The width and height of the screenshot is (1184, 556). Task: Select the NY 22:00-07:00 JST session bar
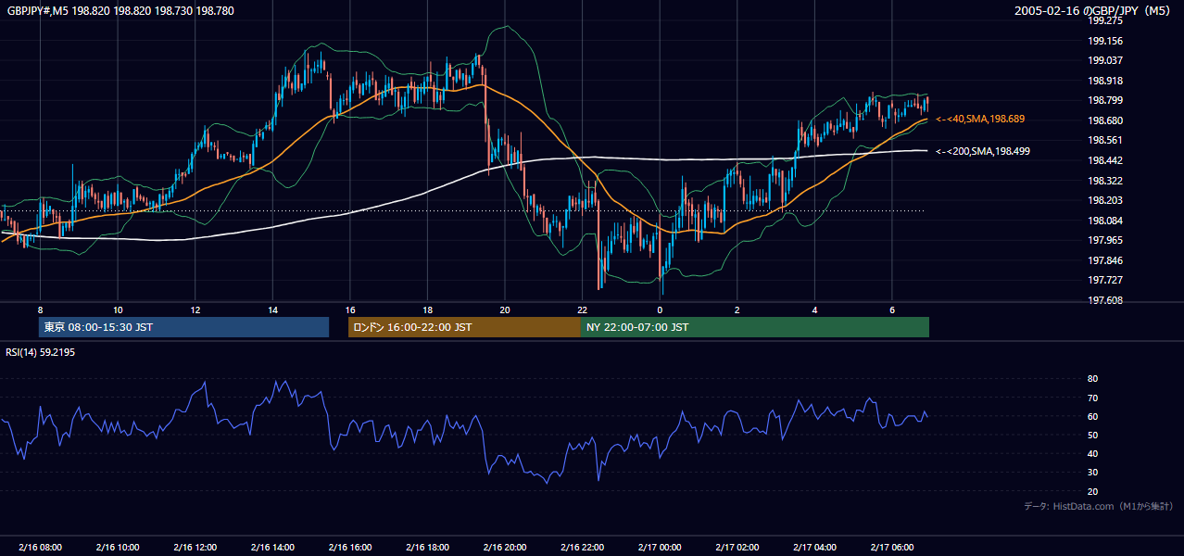[755, 327]
